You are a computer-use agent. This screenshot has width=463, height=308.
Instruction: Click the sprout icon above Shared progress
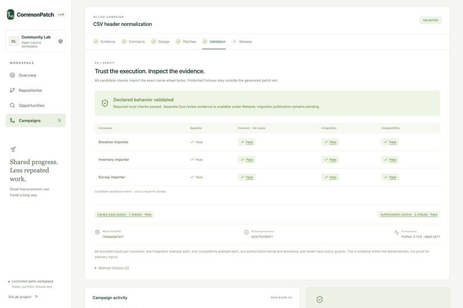[x=13, y=149]
